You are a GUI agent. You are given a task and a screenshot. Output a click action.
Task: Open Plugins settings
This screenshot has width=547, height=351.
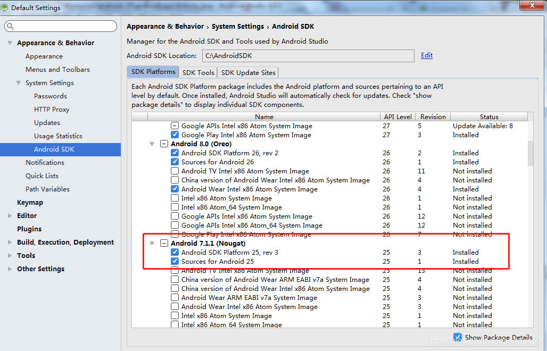tap(29, 229)
